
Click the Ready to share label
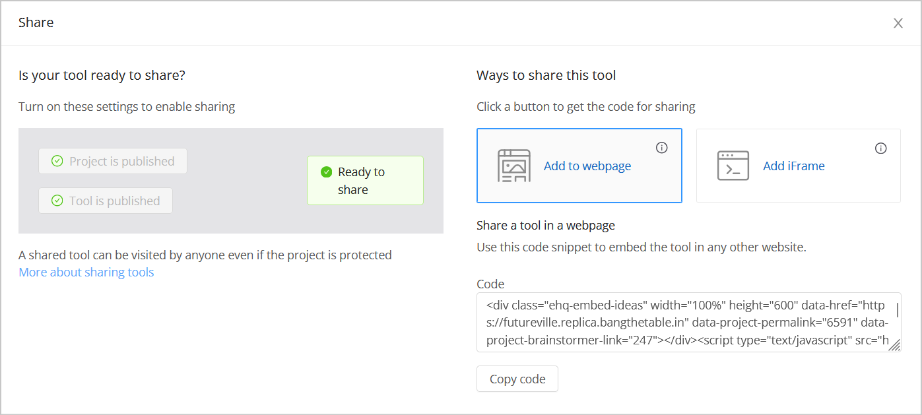pyautogui.click(x=361, y=181)
